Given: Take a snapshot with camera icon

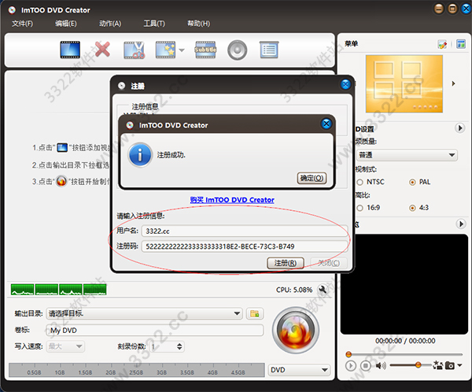Looking at the screenshot, I should point(450,365).
